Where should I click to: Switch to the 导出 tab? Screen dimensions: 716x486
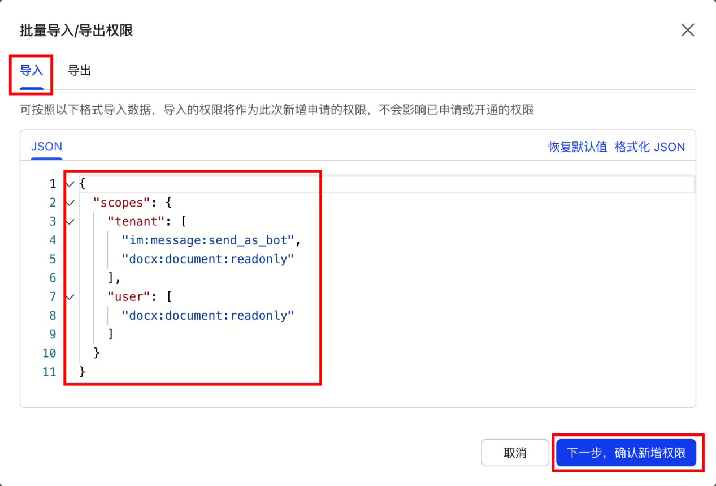80,71
